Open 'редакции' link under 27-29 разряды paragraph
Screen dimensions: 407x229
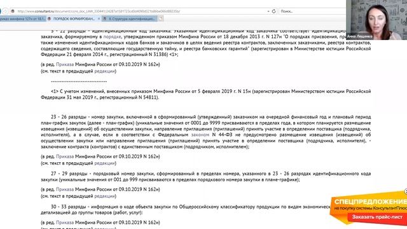pyautogui.click(x=104, y=196)
